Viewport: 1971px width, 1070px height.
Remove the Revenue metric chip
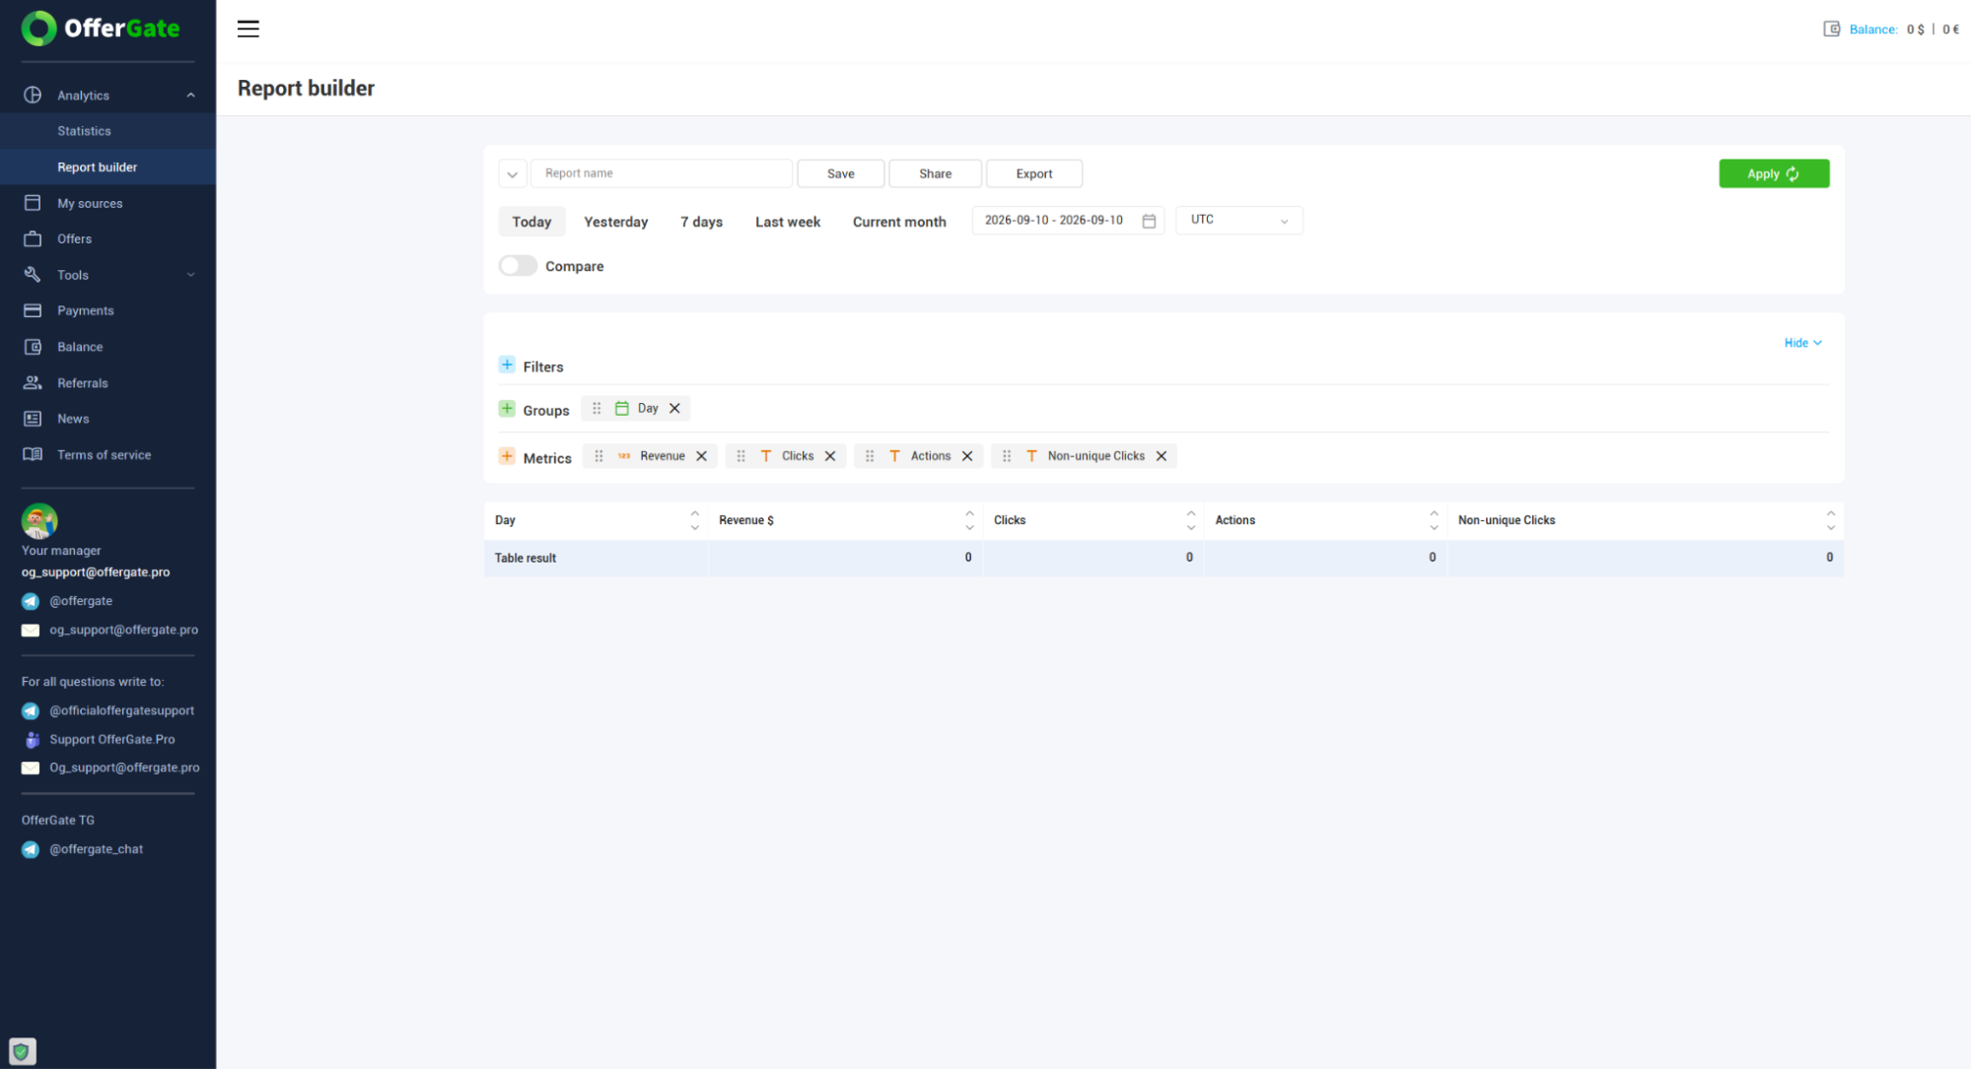(x=701, y=456)
